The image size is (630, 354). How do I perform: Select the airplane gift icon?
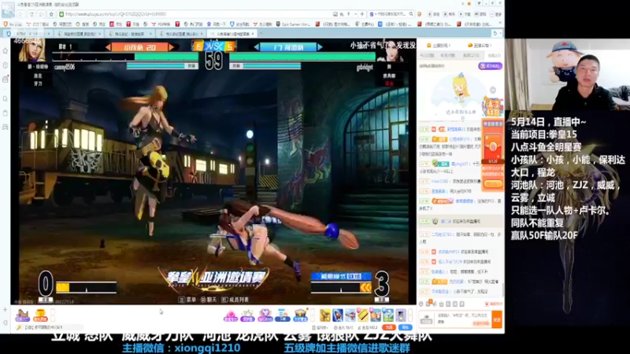pyautogui.click(x=350, y=315)
